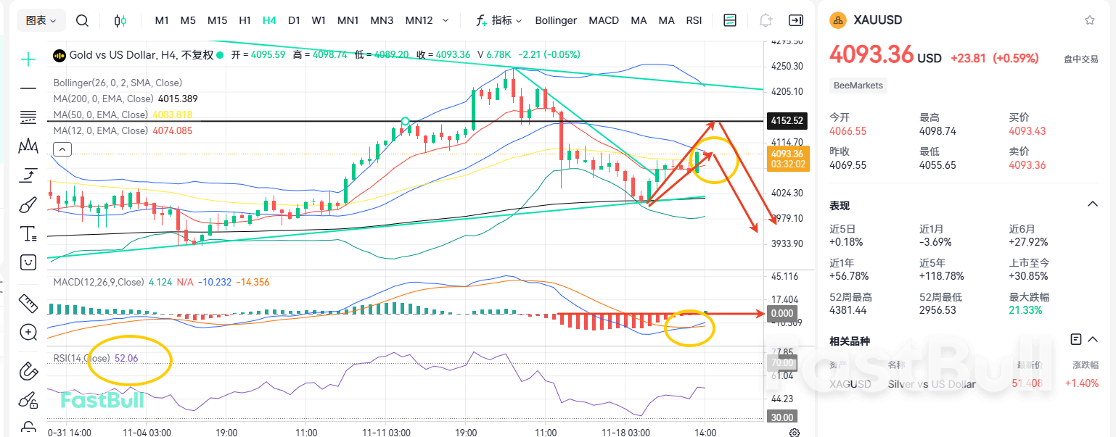
Task: Select the ruler measure tool
Action: pyautogui.click(x=28, y=303)
